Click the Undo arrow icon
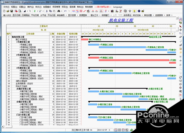Screen dimensions: 184x133 click(x=65, y=11)
